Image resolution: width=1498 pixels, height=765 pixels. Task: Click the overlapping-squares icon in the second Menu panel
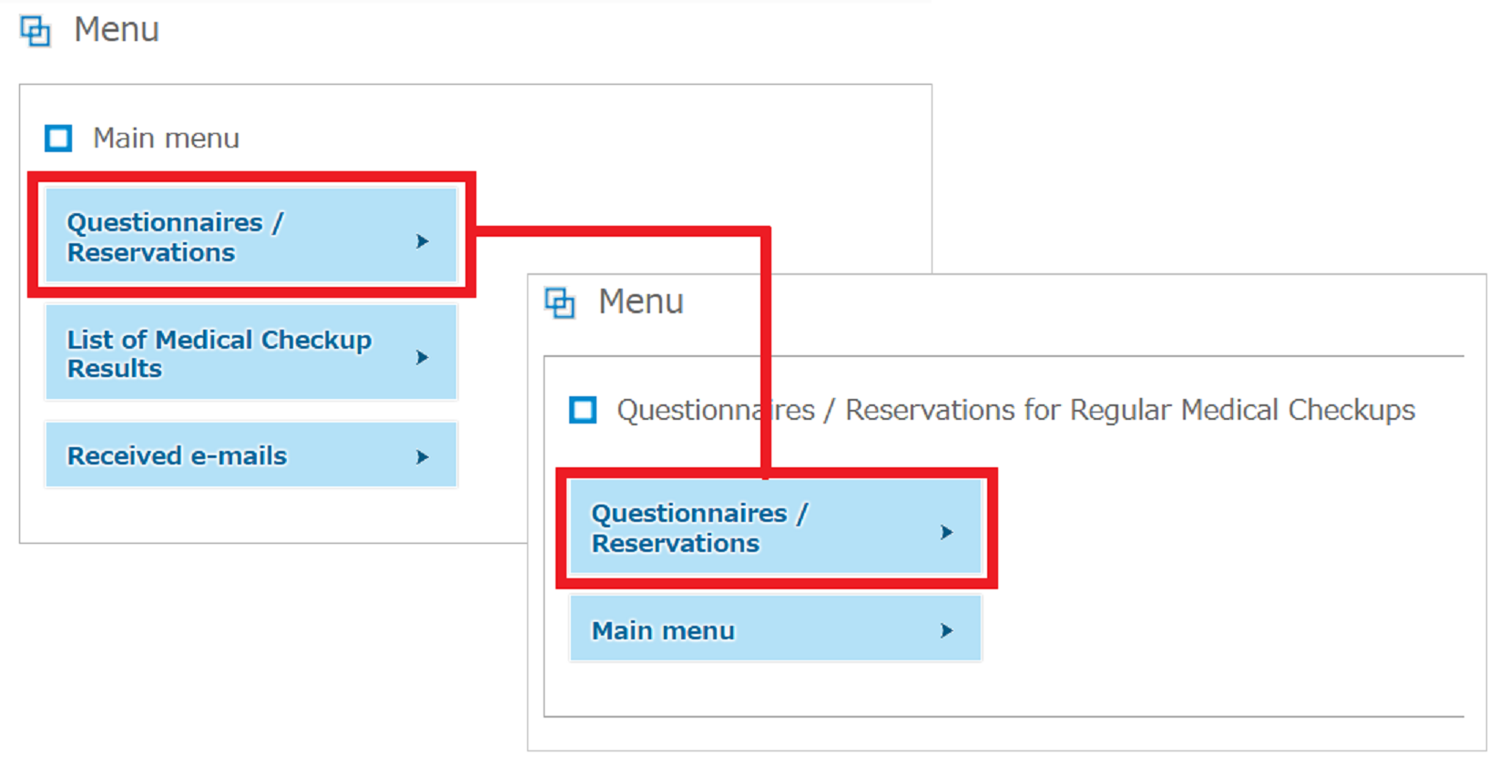560,302
